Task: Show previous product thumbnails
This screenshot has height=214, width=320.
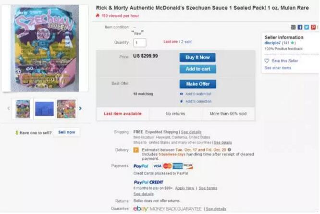Action: coord(8,108)
